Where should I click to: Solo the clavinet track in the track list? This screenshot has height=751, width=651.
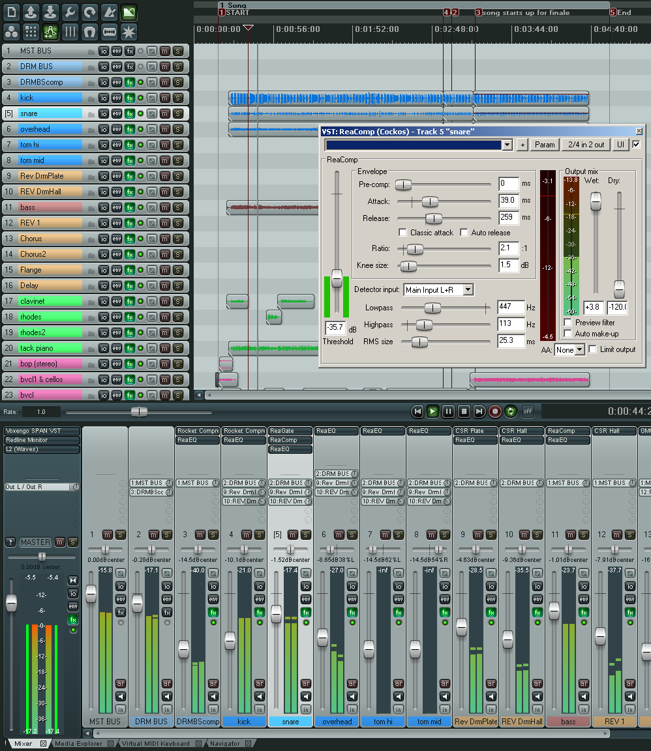coord(178,301)
